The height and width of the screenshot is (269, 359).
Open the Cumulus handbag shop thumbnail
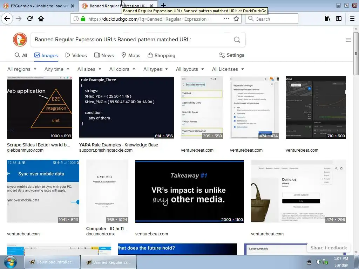point(298,191)
